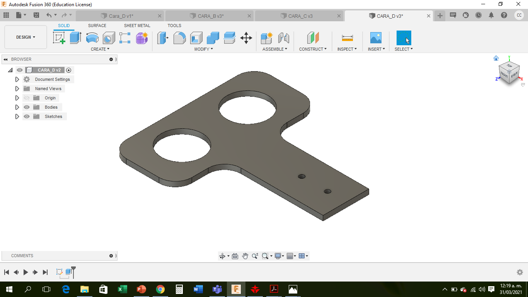Switch to the TOOLS tab

tap(174, 26)
